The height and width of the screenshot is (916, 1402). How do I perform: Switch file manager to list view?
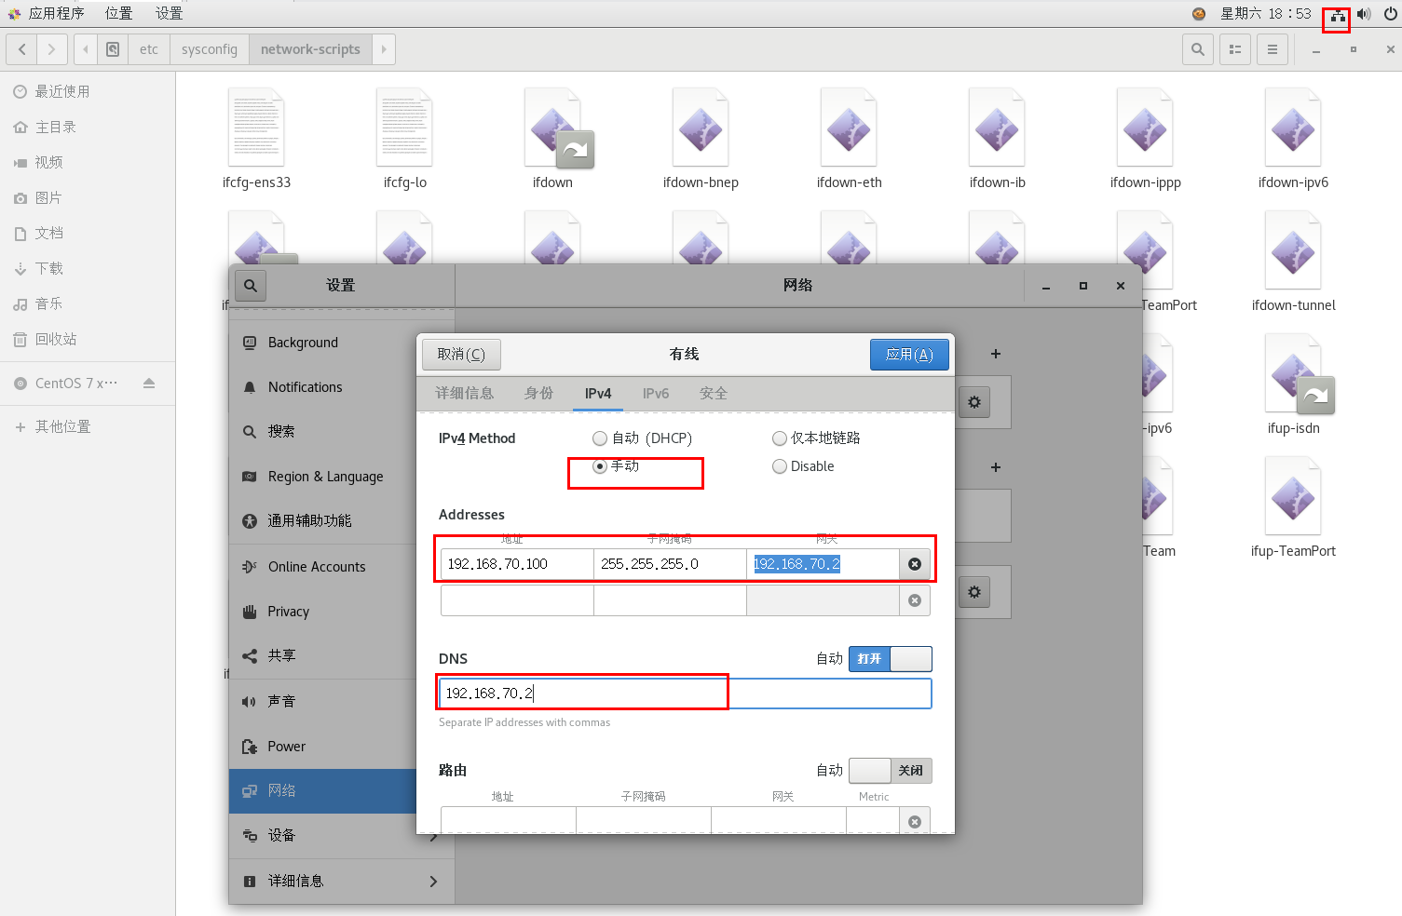pos(1235,49)
